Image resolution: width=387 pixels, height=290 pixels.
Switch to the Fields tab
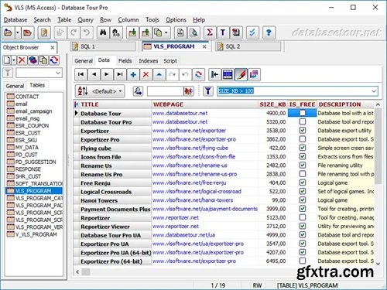[125, 61]
